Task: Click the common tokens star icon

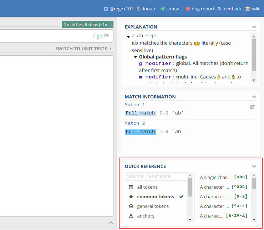Action: click(x=131, y=196)
